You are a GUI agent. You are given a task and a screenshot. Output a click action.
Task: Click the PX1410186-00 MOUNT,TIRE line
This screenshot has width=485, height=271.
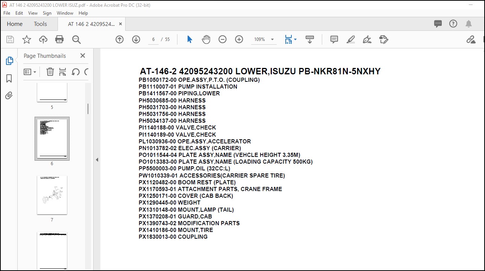point(176,230)
